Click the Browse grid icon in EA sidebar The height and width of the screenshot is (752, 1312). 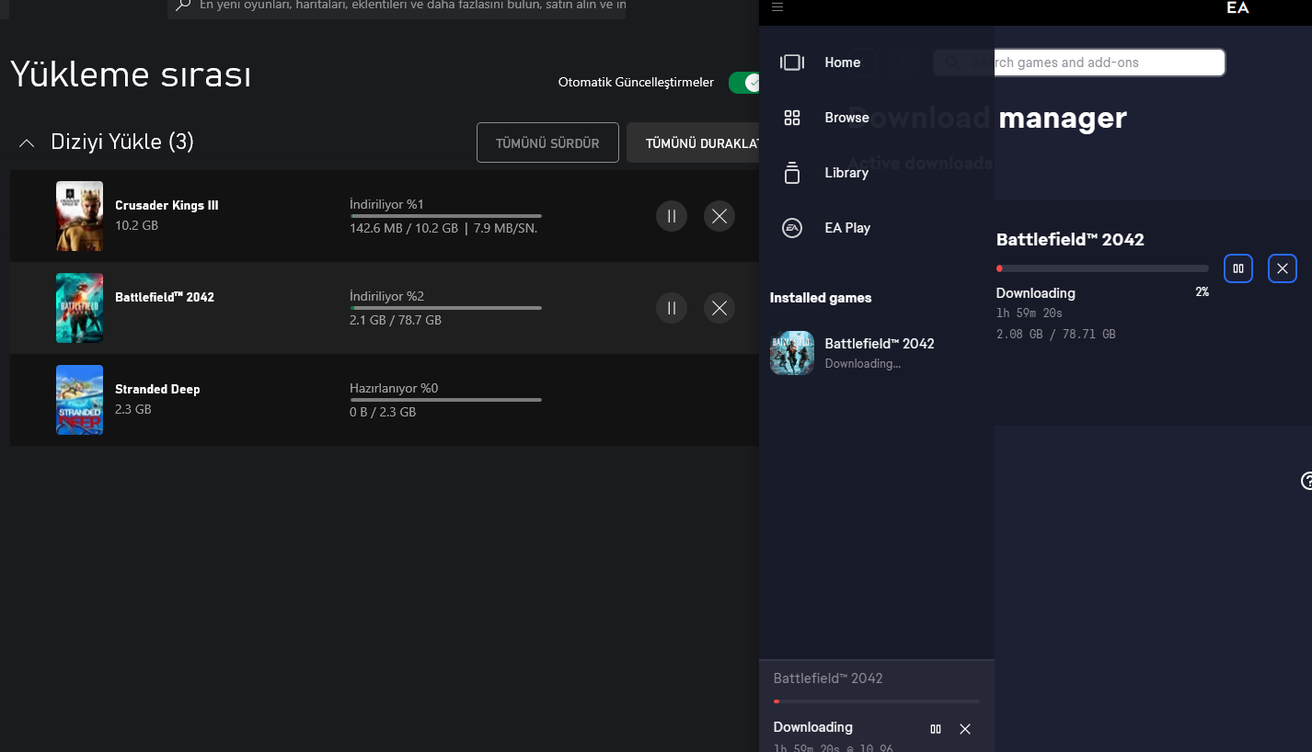coord(792,118)
